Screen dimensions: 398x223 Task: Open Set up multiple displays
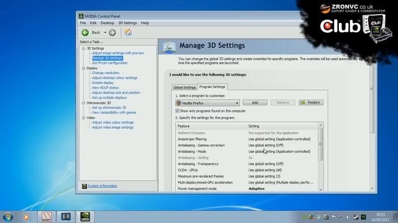(x=109, y=98)
